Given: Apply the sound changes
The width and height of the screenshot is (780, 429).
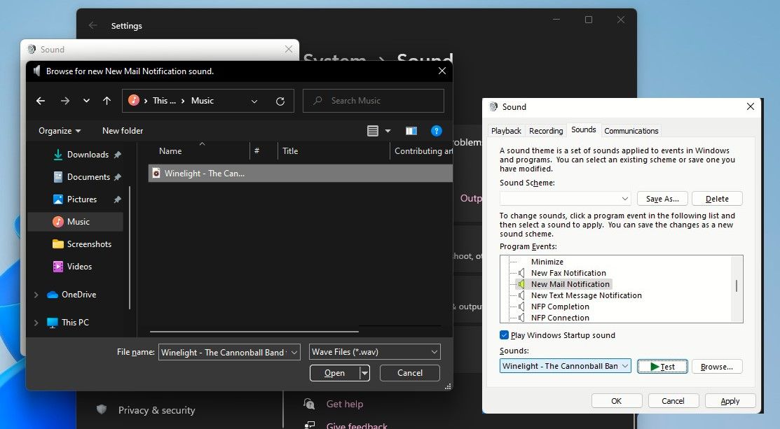Looking at the screenshot, I should click(x=730, y=401).
